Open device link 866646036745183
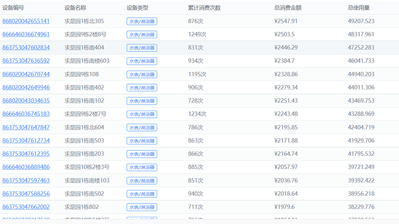Viewport: 399px width, 224px height. coord(26,114)
